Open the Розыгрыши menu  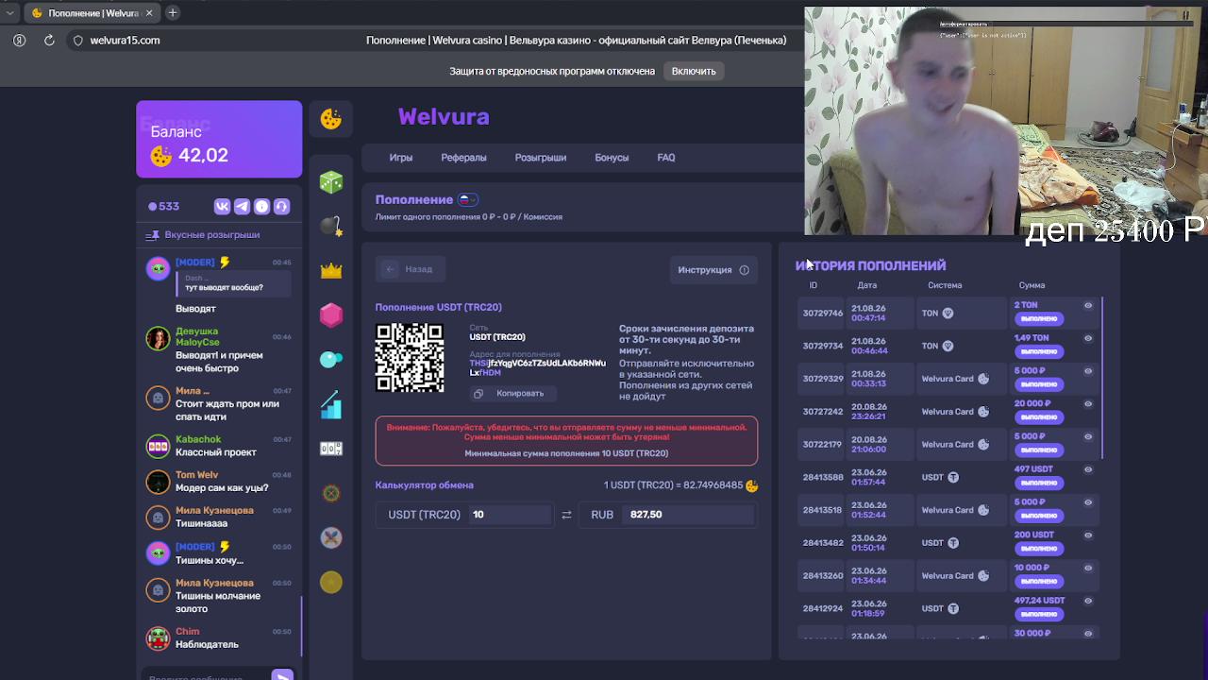coord(541,158)
